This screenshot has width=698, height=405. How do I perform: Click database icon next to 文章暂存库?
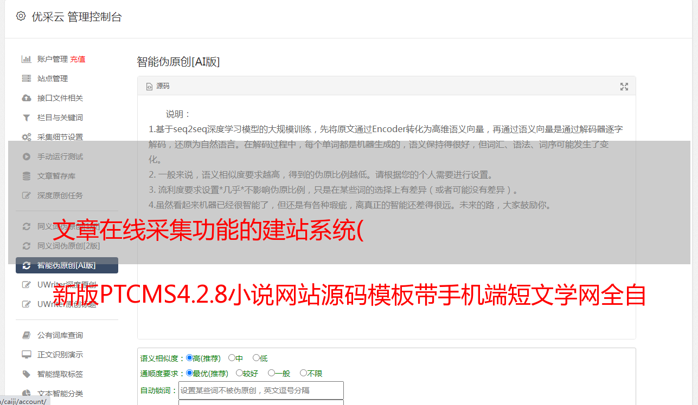coord(26,176)
